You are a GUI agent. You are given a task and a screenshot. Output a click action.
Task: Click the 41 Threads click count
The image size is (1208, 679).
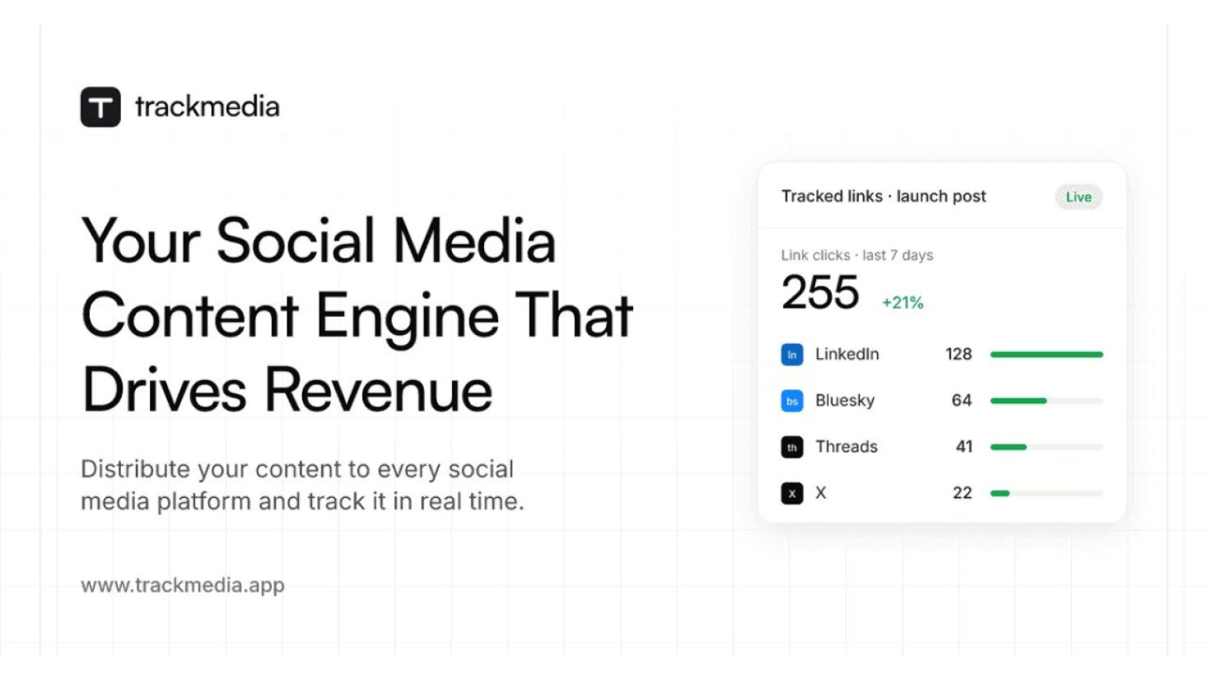pyautogui.click(x=964, y=446)
